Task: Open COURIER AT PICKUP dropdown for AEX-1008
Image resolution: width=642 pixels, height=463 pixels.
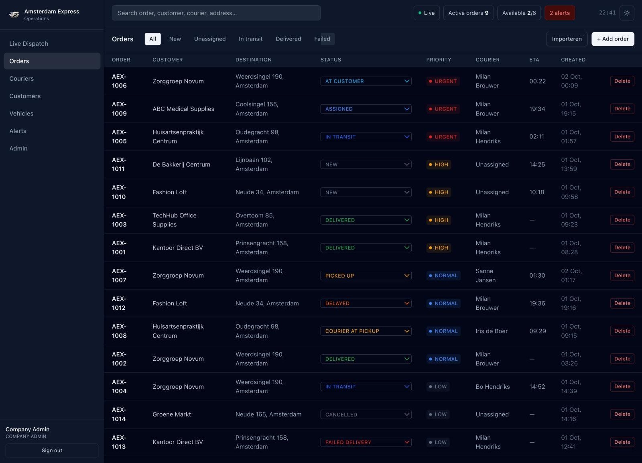Action: click(x=366, y=331)
